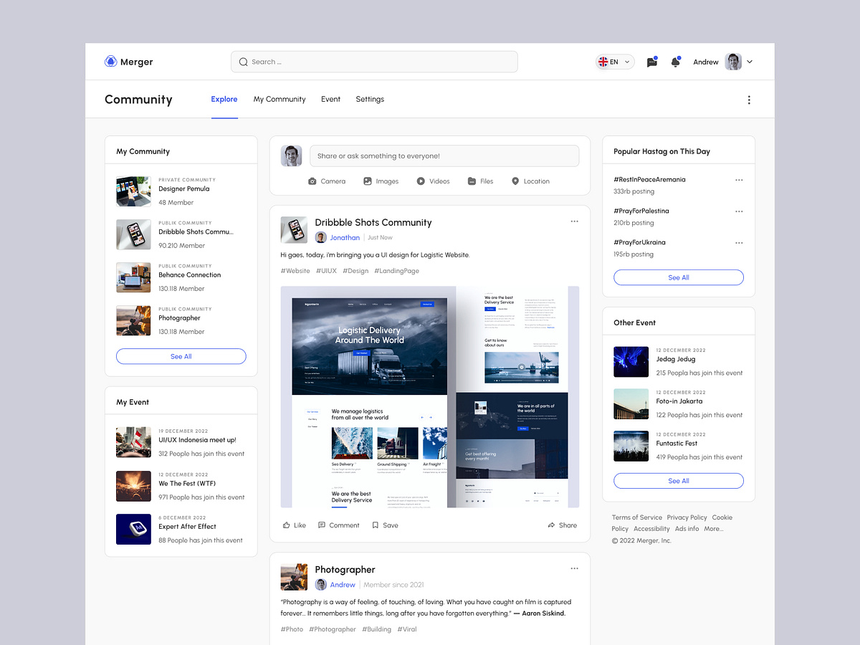
Task: Open Andrew's profile link in Photographer post
Action: pyautogui.click(x=343, y=585)
